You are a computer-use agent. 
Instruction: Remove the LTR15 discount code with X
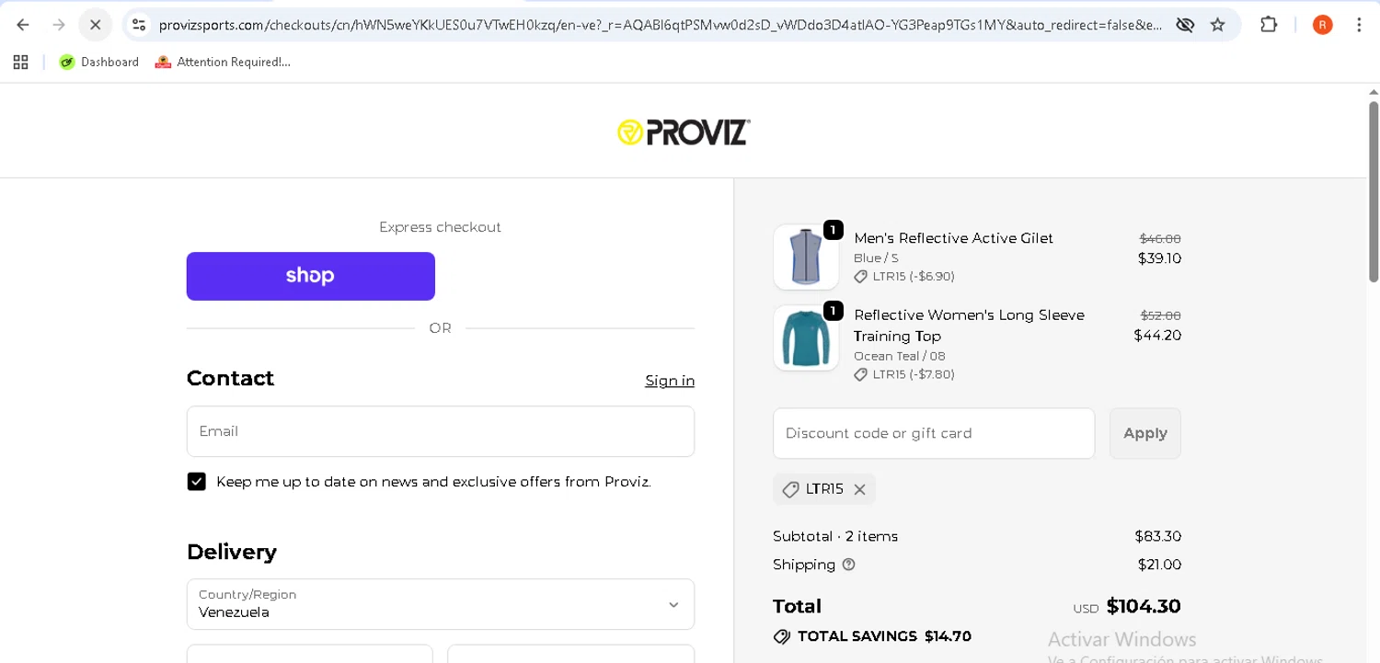click(x=860, y=489)
